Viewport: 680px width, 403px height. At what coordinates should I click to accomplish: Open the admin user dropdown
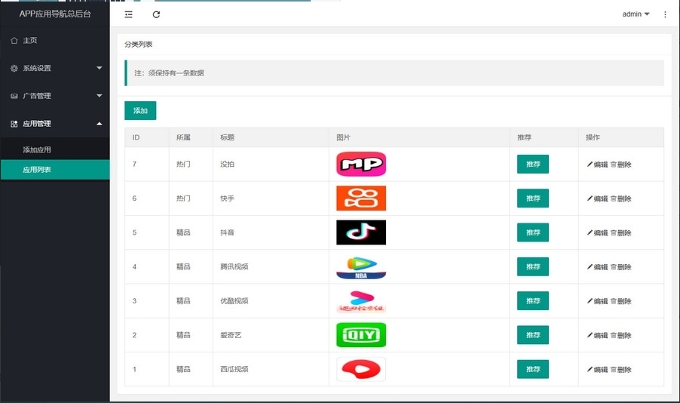(x=636, y=14)
